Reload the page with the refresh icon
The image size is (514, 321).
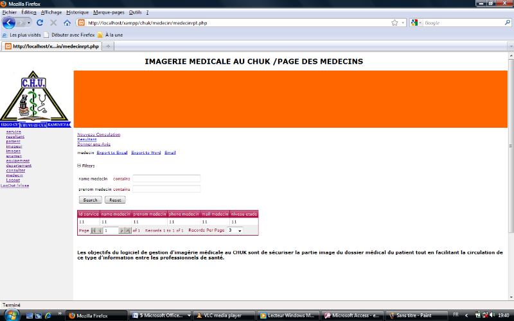point(40,22)
